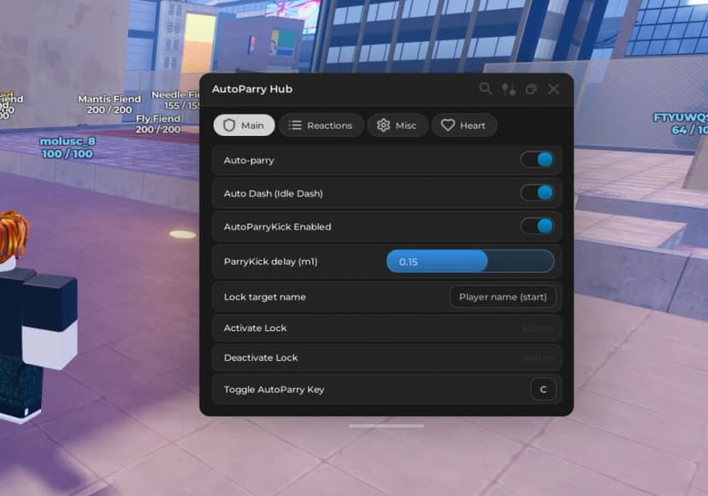Click the molusc_8 player name tag

click(68, 141)
